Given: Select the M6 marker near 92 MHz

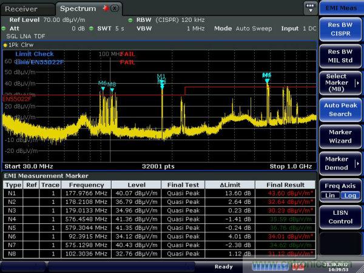Looking at the screenshot, I should click(x=103, y=89).
